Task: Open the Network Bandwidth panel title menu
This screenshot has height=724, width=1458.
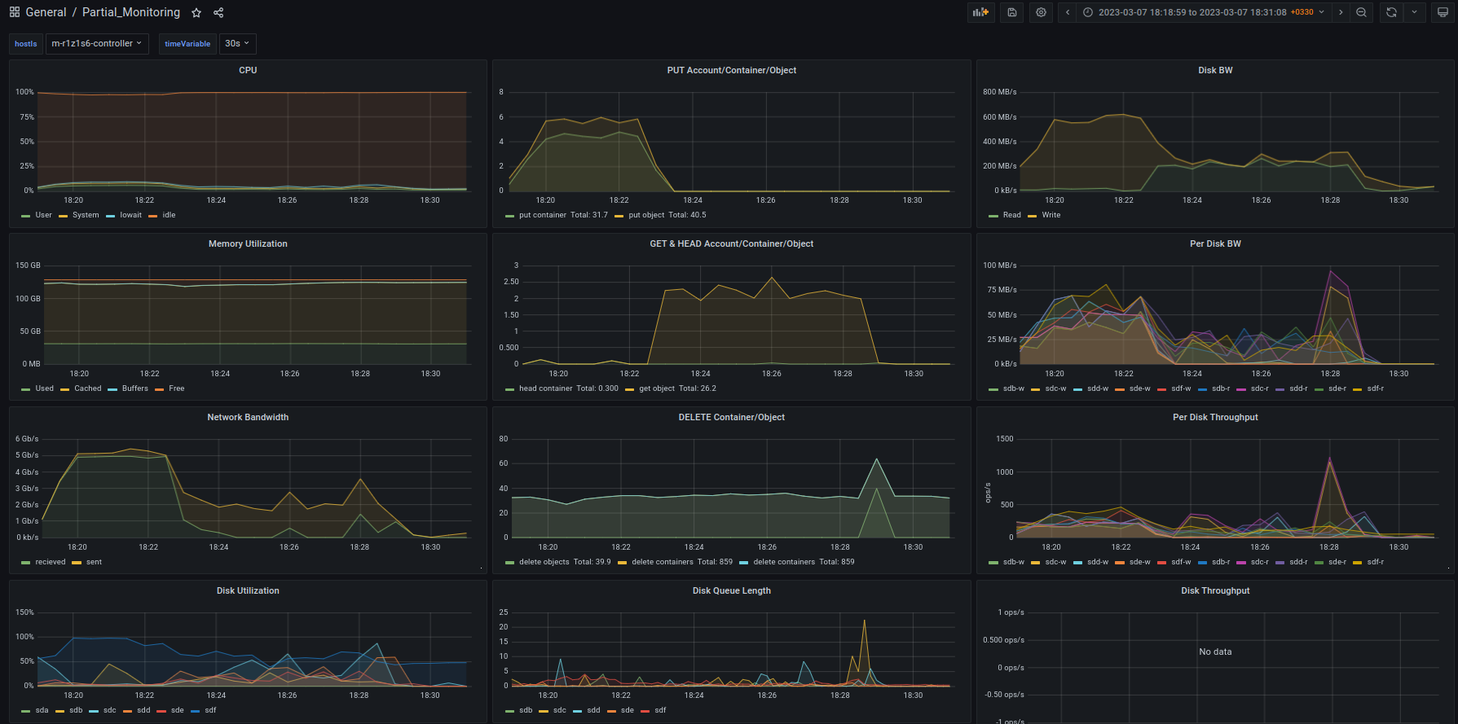Action: pos(248,417)
